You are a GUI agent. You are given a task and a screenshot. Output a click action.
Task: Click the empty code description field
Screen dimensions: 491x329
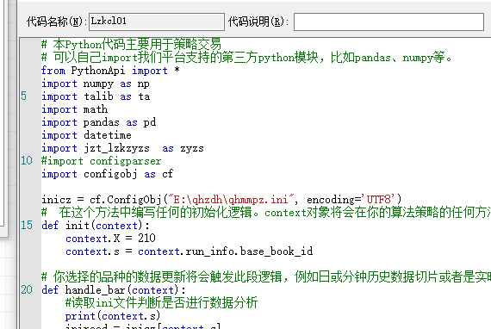[388, 22]
